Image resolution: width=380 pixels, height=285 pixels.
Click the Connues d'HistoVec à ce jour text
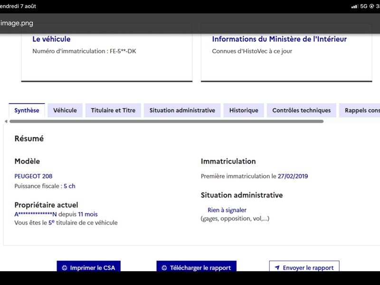[x=252, y=51]
